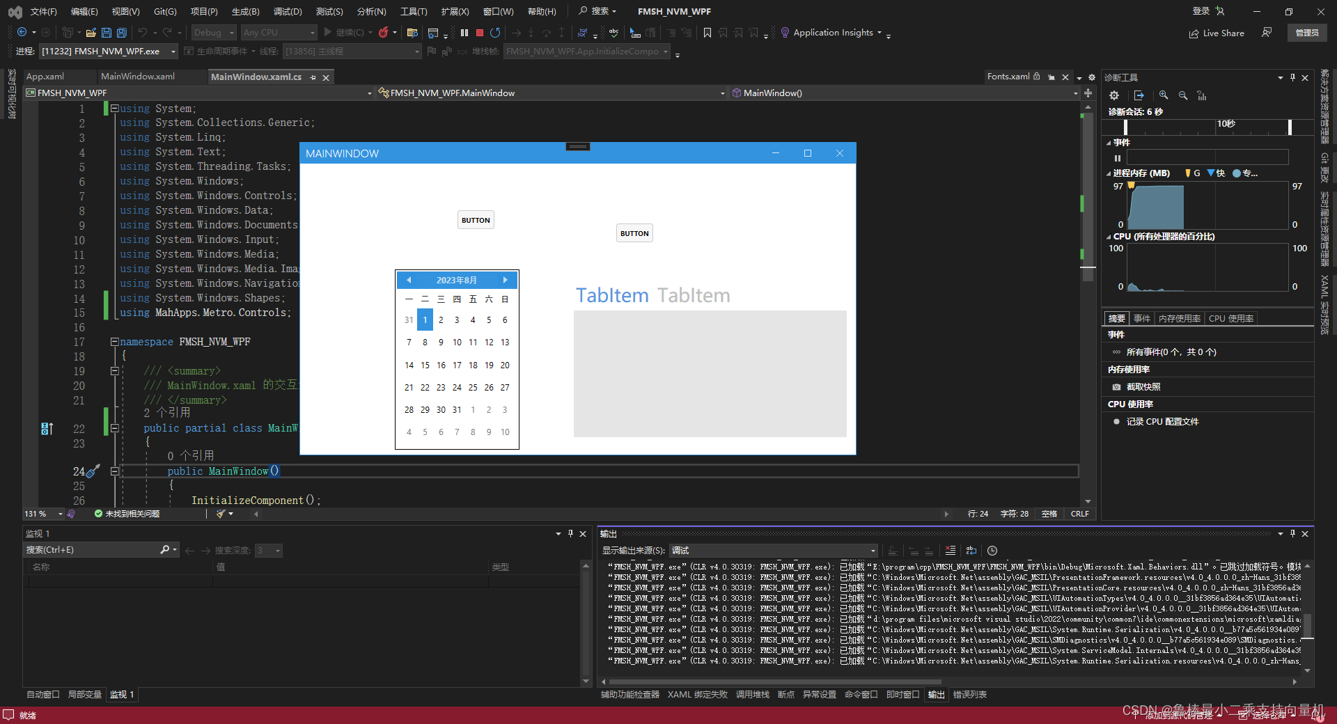The image size is (1337, 724).
Task: Switch to the 内存使用率 diagnostics tab
Action: coord(1180,319)
